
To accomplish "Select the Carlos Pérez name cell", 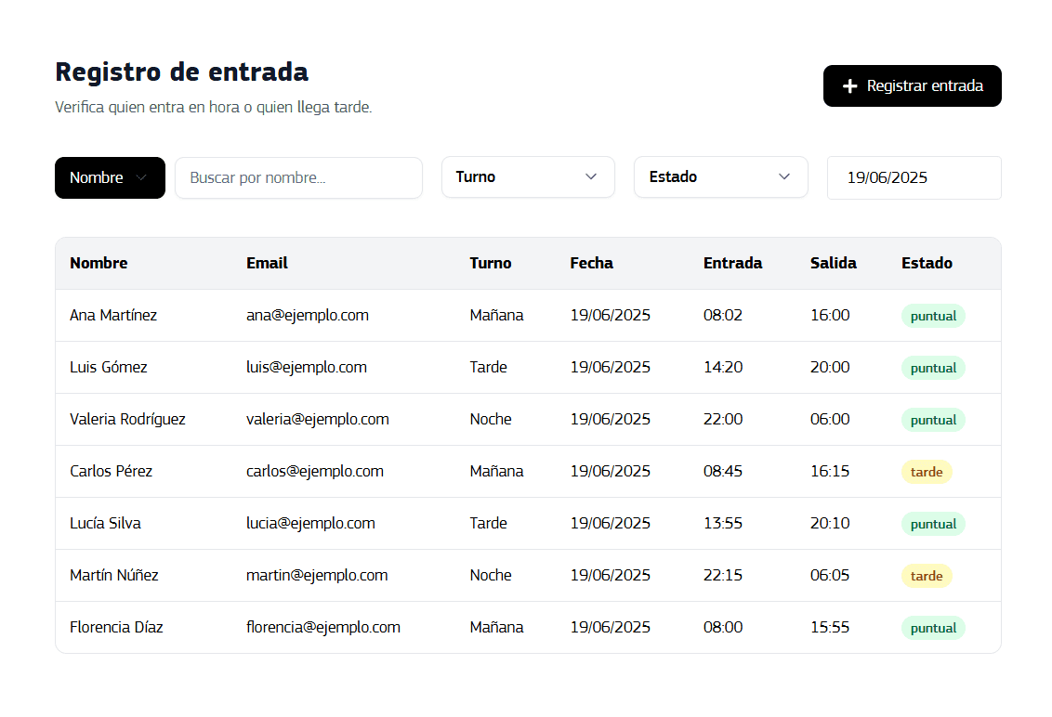I will click(112, 472).
